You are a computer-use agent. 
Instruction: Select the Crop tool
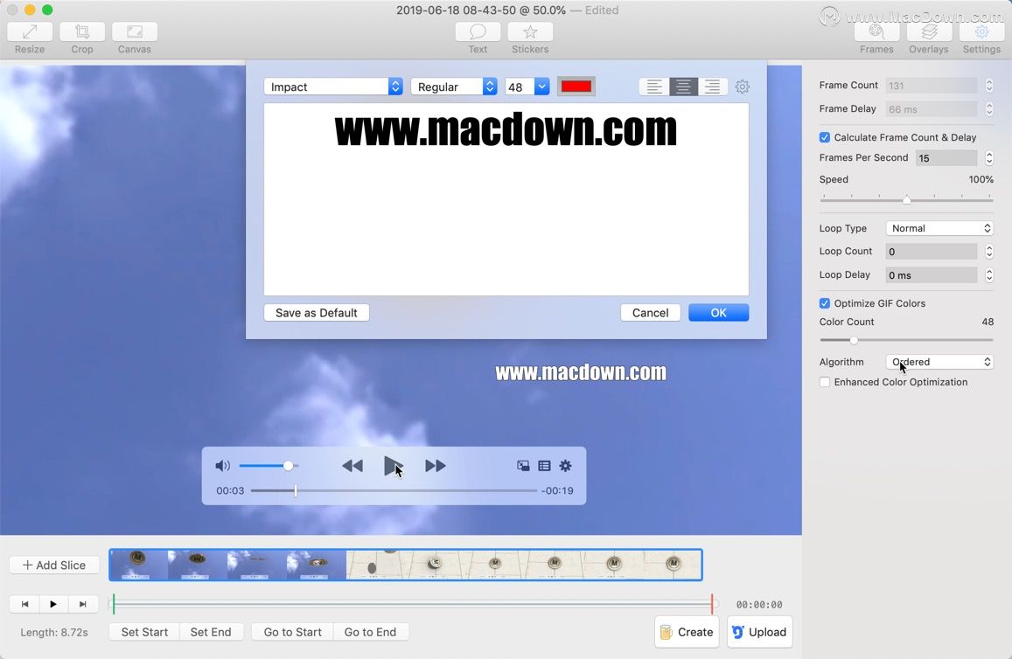pos(82,32)
